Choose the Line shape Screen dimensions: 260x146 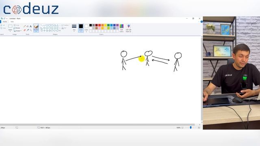41,25
